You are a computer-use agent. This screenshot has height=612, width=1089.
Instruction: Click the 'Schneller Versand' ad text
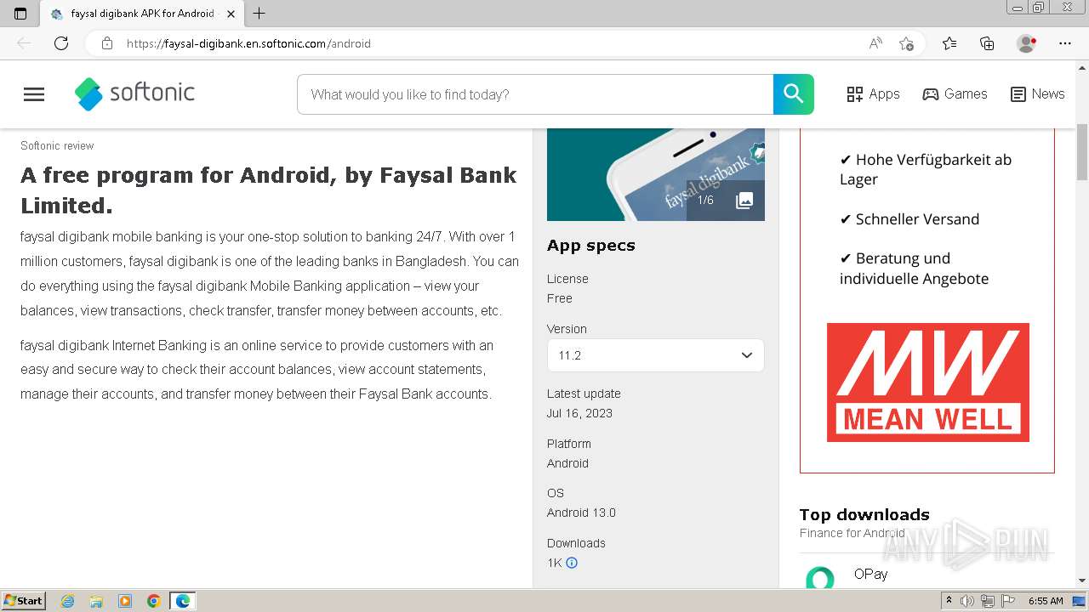point(917,219)
